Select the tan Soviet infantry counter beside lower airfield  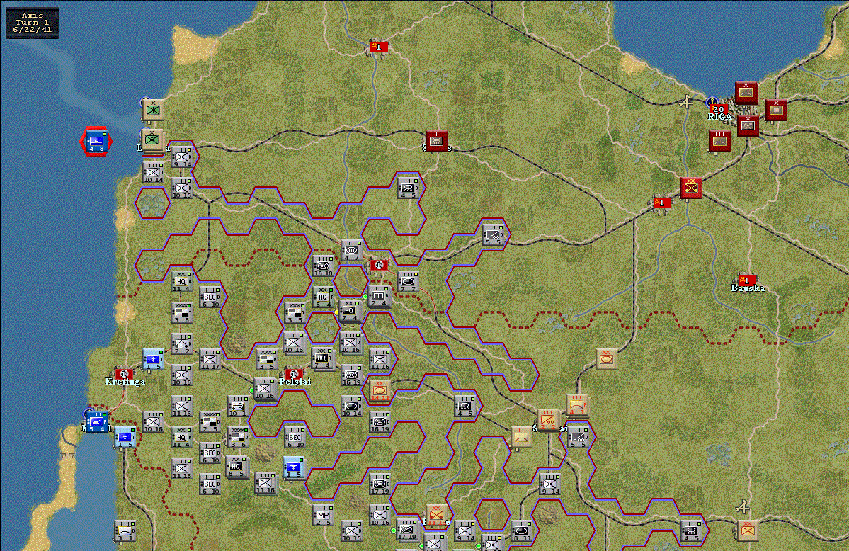(748, 530)
